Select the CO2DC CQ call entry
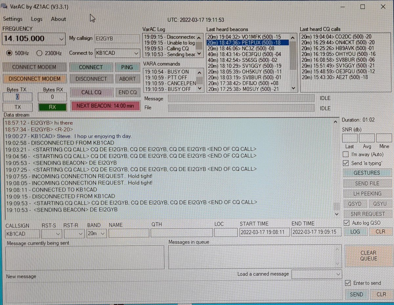394x305 pixels. point(337,37)
